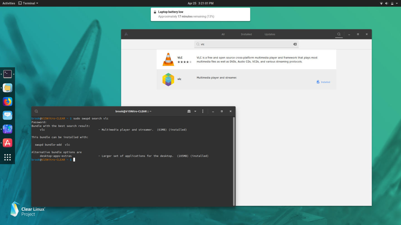
Task: Open the network status icon in top bar
Action: pos(381,3)
